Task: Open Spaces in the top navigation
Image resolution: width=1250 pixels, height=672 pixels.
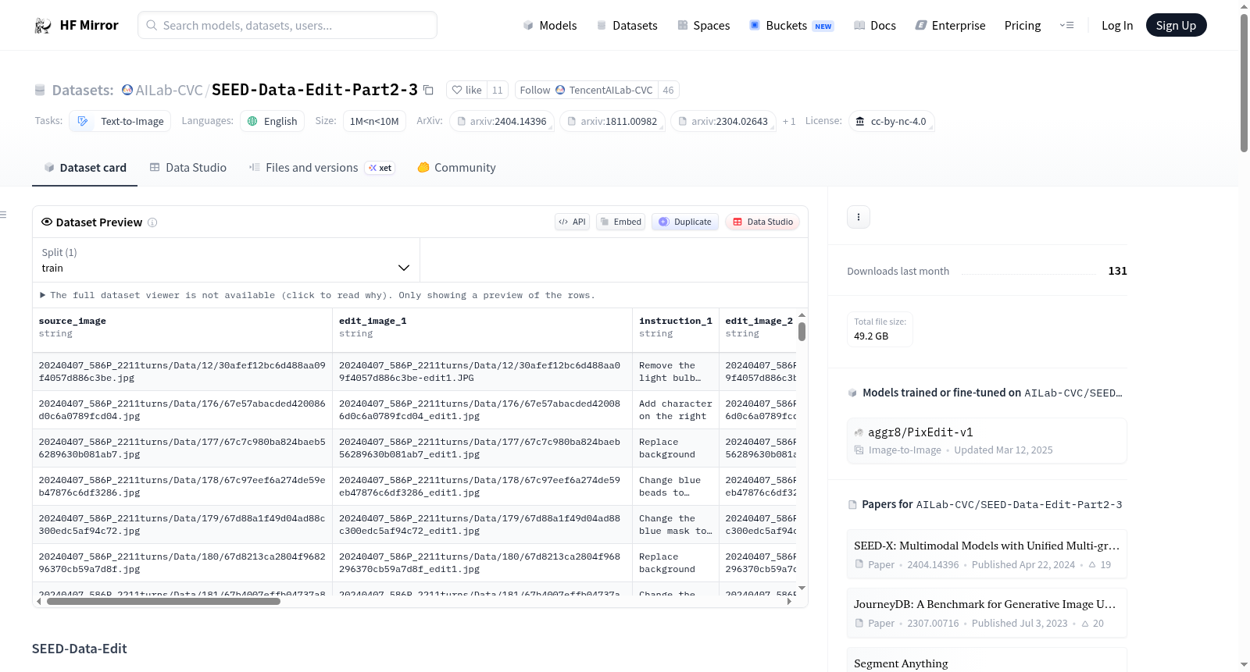Action: pyautogui.click(x=704, y=26)
